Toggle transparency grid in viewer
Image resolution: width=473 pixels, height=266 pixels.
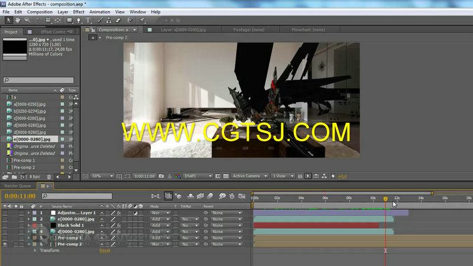pos(226,176)
